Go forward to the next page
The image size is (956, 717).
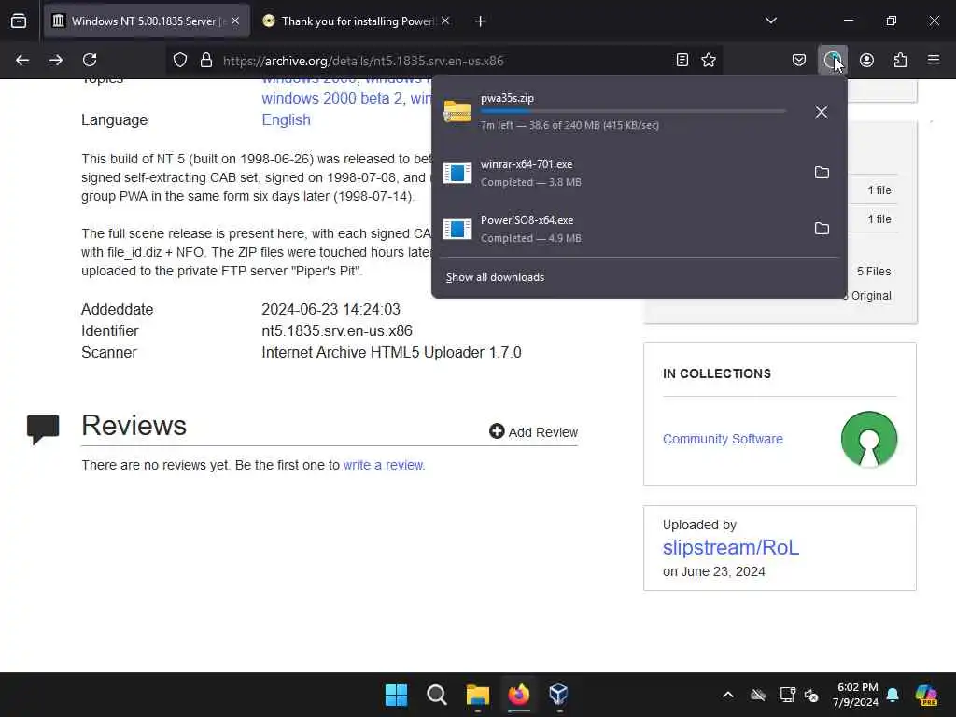click(56, 60)
